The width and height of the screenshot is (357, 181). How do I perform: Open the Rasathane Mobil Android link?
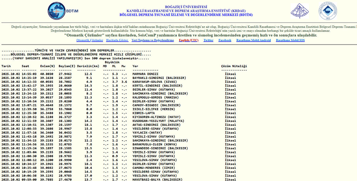[x=253, y=40]
